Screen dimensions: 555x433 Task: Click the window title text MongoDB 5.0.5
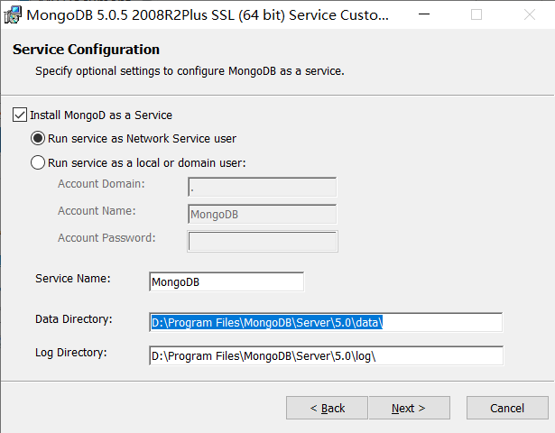coord(208,15)
